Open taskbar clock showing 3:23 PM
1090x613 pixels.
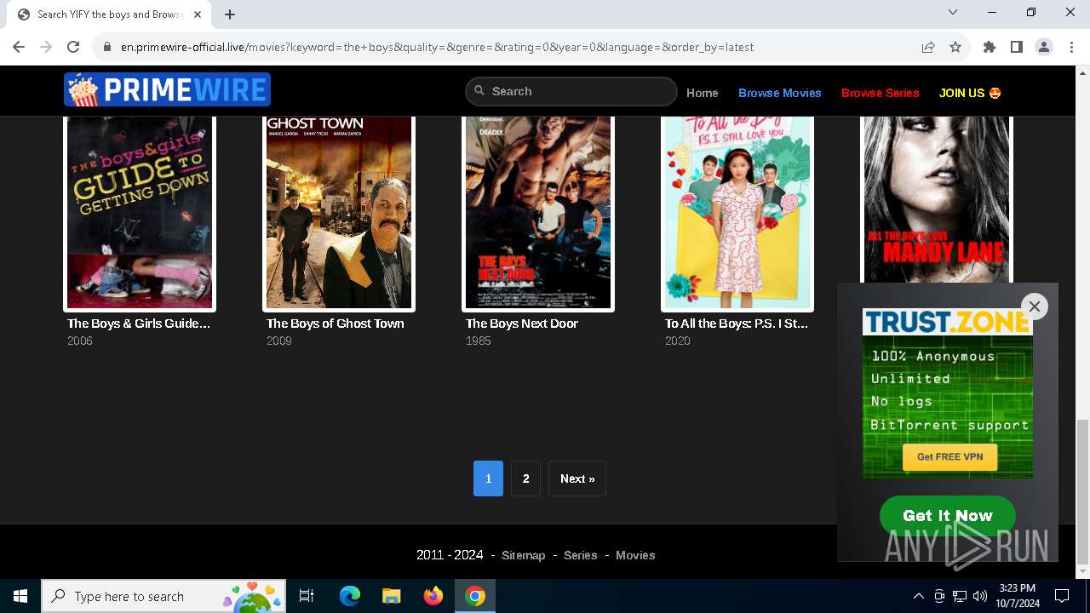point(1017,596)
